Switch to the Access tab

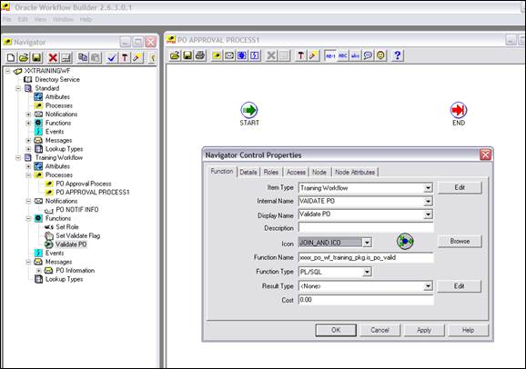pyautogui.click(x=296, y=173)
